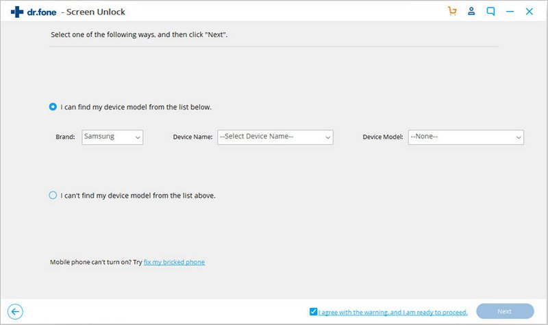This screenshot has height=325, width=548.
Task: Click the dr.fone plus logo
Action: coord(17,12)
